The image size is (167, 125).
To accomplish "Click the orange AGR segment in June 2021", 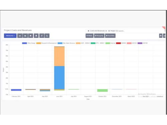I will (59, 57).
